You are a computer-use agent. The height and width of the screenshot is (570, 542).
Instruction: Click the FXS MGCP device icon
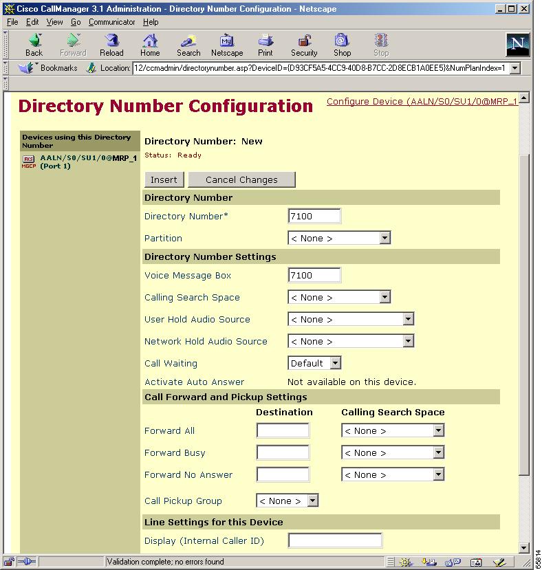pos(28,162)
